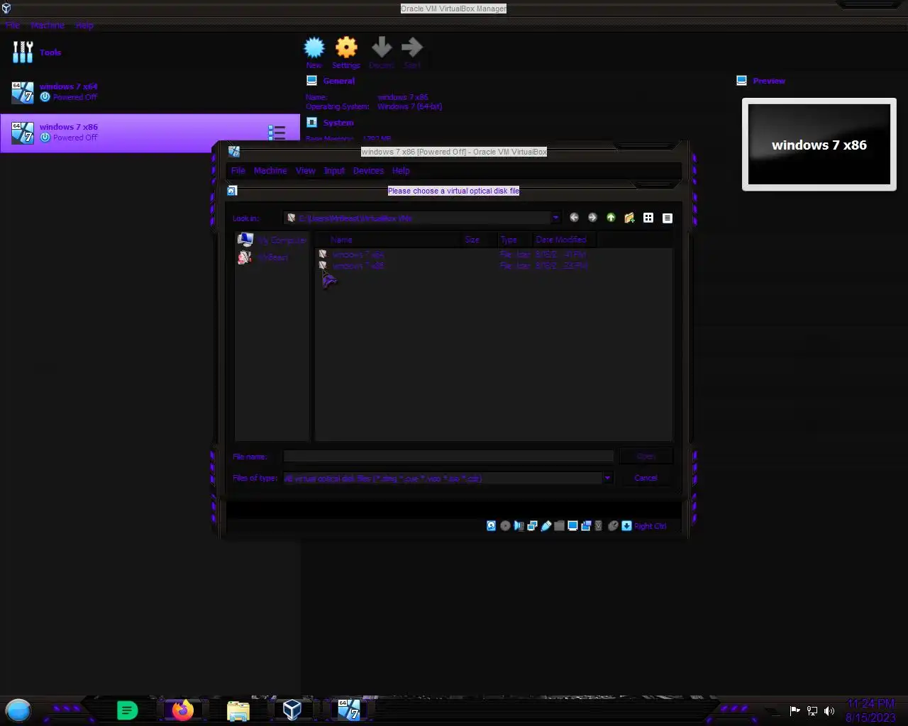The height and width of the screenshot is (726, 908).
Task: Select windows 7 x64 VM in Manager list
Action: (150, 92)
